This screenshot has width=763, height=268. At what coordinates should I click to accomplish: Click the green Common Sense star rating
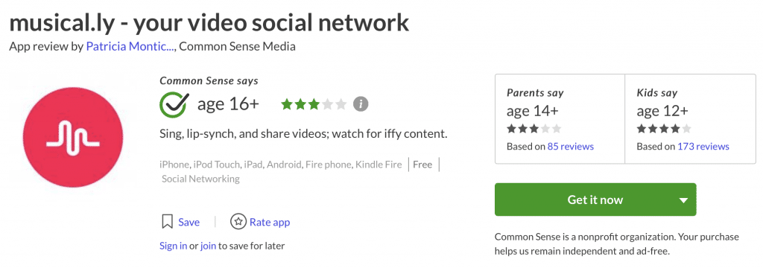[314, 104]
